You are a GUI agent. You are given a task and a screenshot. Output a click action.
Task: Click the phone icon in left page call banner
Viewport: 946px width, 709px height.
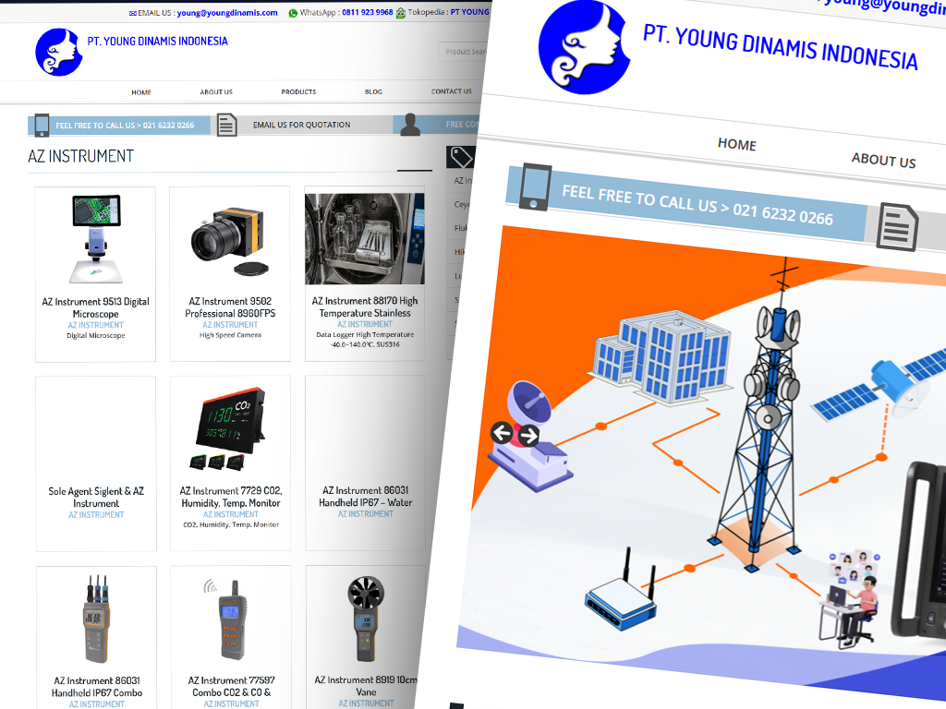[x=42, y=125]
